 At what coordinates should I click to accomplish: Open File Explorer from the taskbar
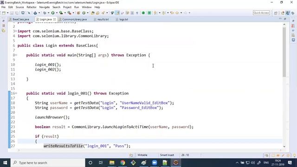pyautogui.click(x=112, y=163)
